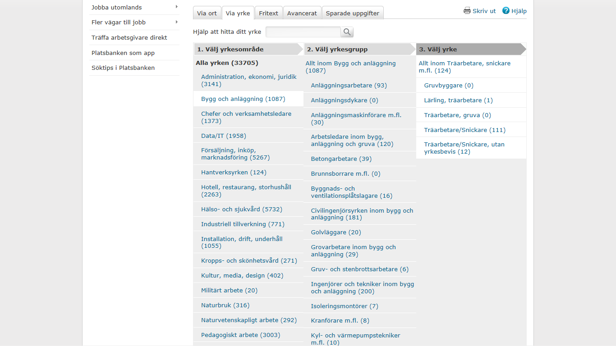Select Militärt arbete (20)
The image size is (616, 346).
pyautogui.click(x=229, y=290)
